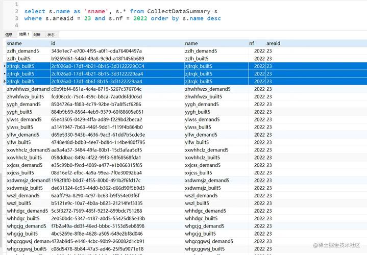Select the zhwhfwzx_built5 sname cell

pyautogui.click(x=26, y=96)
